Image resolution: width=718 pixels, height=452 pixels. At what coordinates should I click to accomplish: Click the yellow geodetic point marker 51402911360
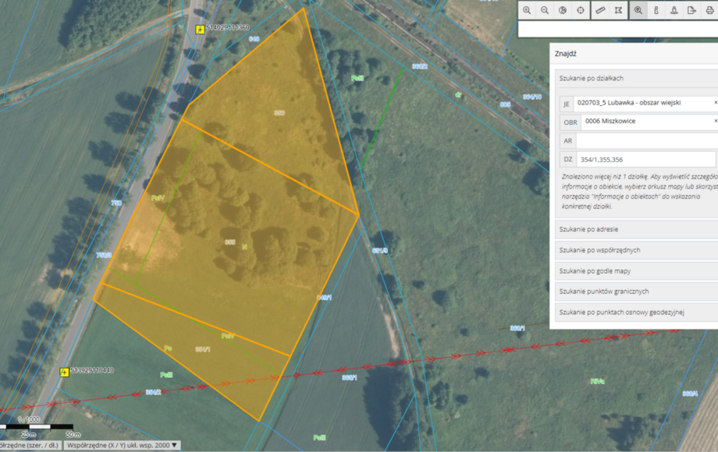[x=200, y=30]
